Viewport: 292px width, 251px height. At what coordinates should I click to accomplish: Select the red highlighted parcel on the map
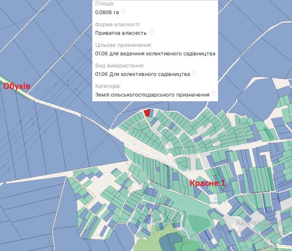tap(147, 113)
